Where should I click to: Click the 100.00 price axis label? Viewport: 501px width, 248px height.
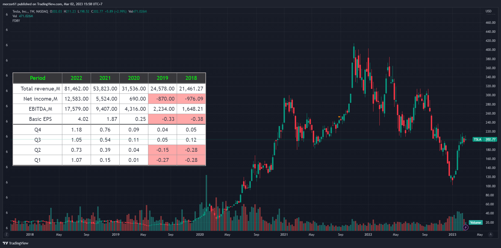tap(490, 186)
